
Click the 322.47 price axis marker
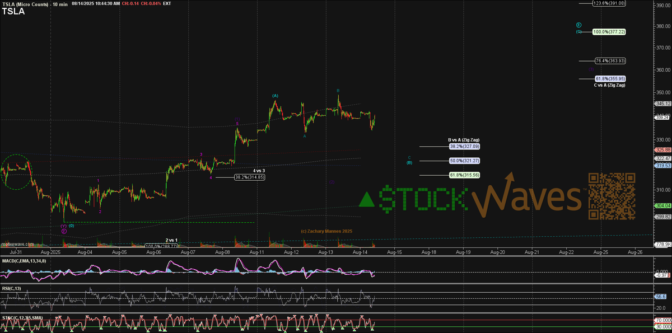[x=662, y=158]
